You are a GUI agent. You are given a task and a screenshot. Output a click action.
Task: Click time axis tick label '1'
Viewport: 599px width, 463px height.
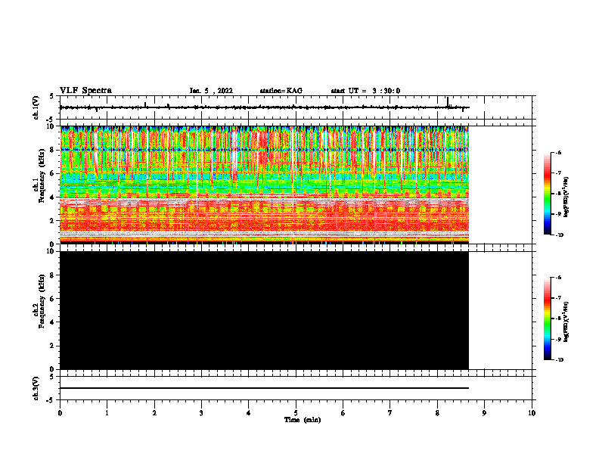(107, 413)
